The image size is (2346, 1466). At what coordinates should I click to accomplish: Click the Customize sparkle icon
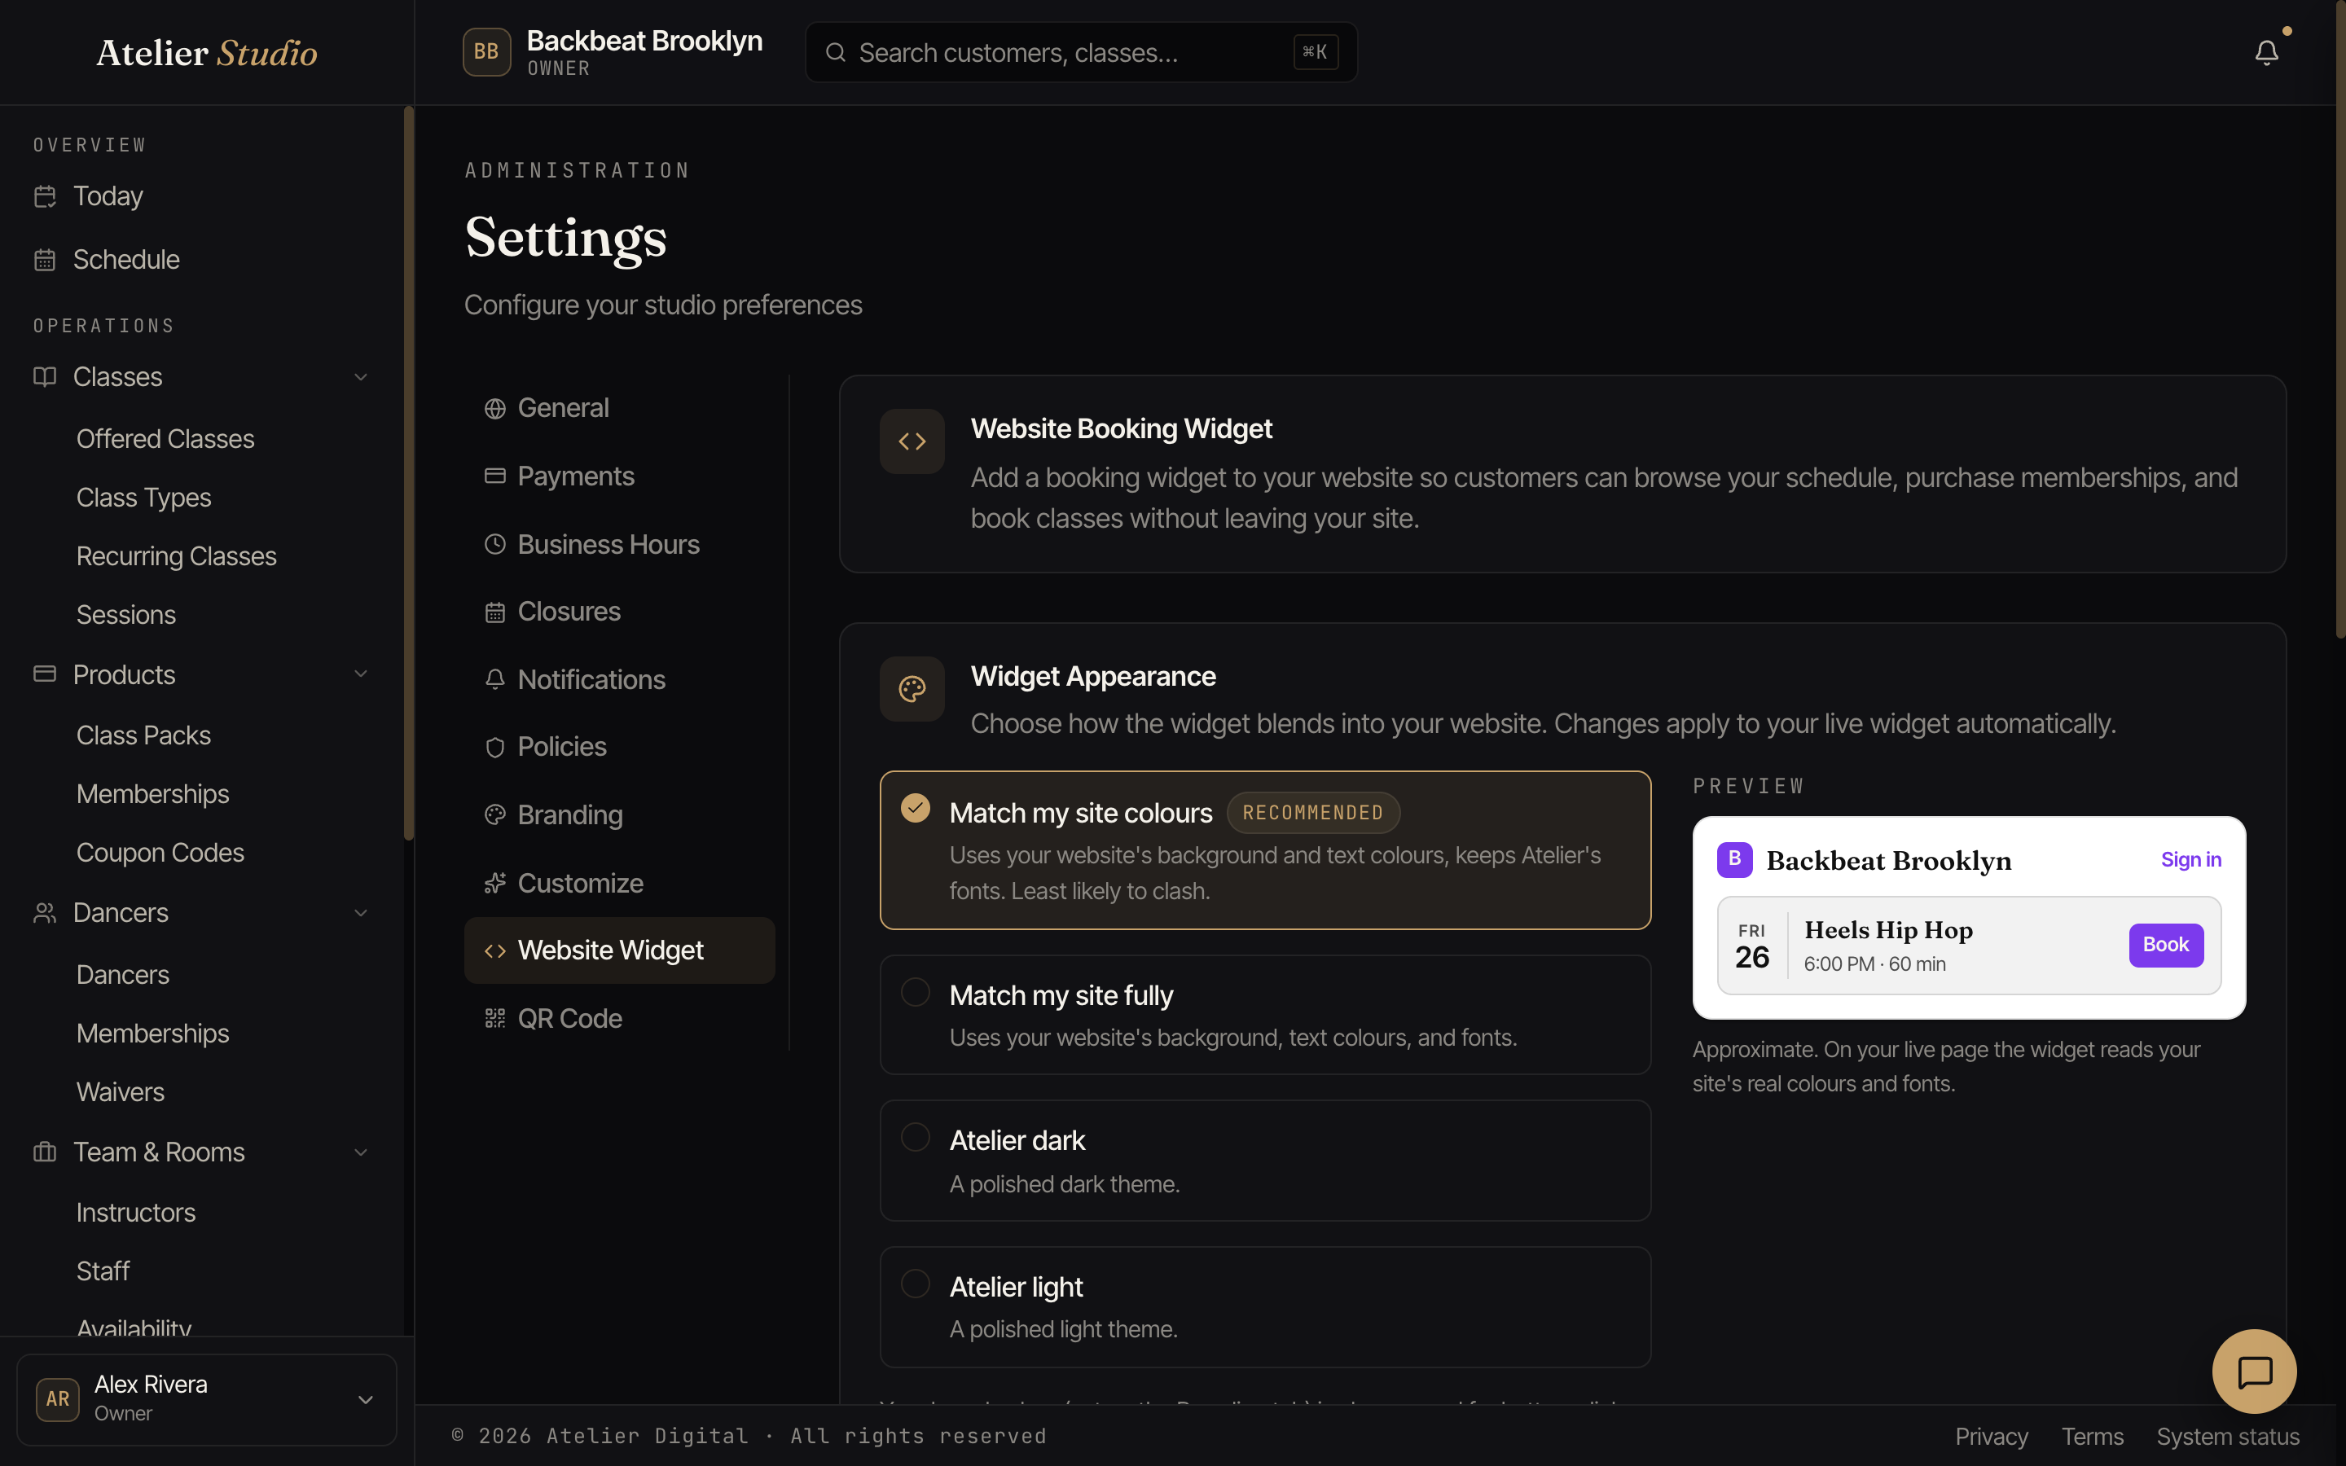coord(495,884)
